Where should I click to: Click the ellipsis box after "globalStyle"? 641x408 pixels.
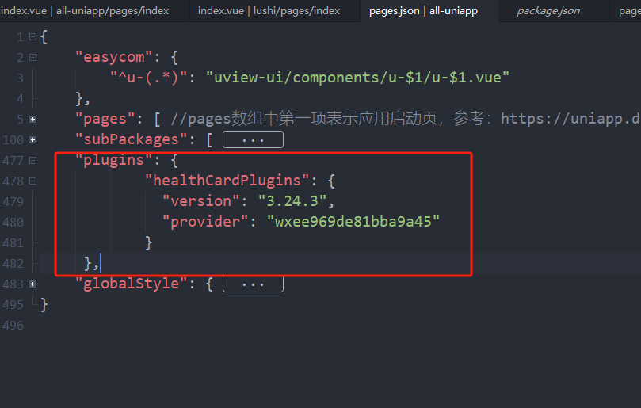point(253,284)
